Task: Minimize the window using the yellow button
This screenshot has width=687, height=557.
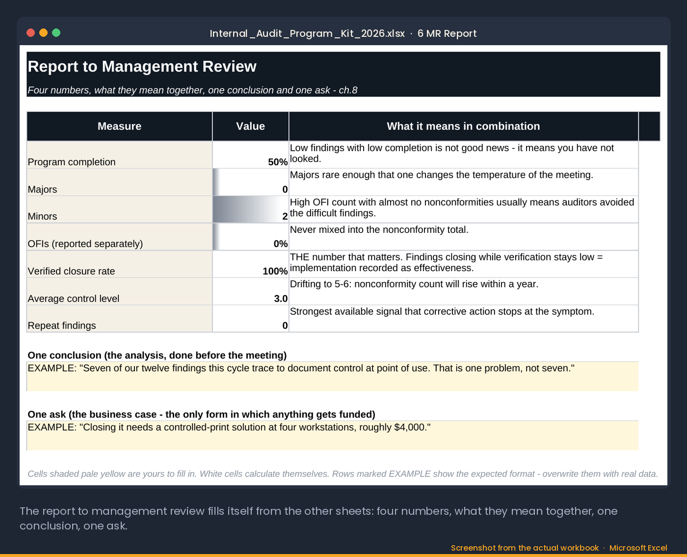Action: click(x=43, y=33)
